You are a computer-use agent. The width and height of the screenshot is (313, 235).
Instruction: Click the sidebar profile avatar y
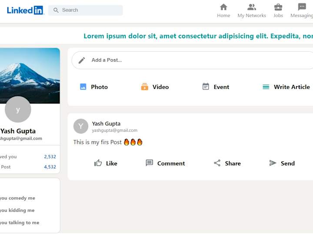click(x=18, y=109)
